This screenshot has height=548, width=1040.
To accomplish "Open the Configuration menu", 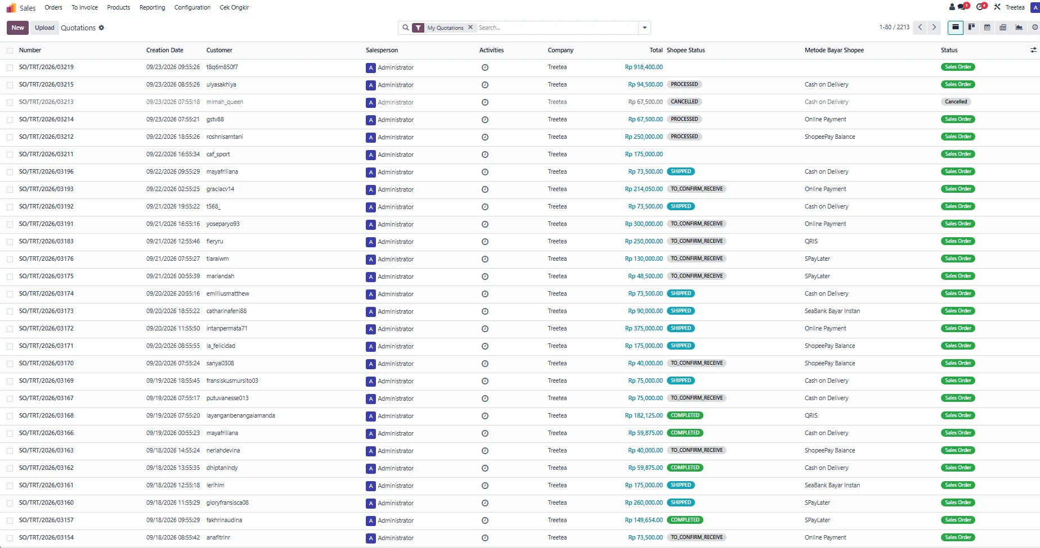I will pyautogui.click(x=192, y=7).
